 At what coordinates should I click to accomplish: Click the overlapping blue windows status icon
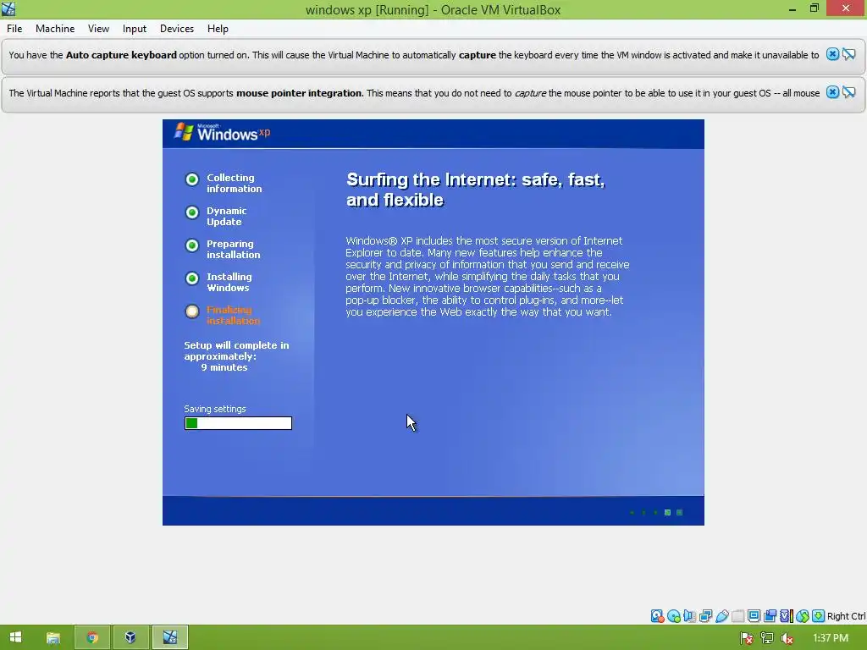(770, 616)
